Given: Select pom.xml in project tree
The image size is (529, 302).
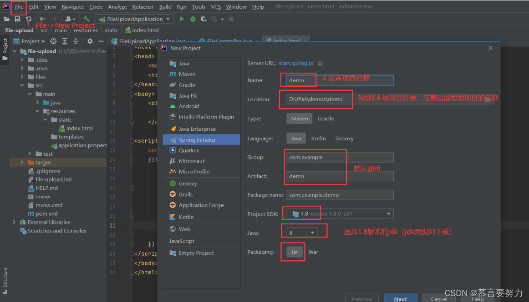Looking at the screenshot, I should pyautogui.click(x=42, y=214).
